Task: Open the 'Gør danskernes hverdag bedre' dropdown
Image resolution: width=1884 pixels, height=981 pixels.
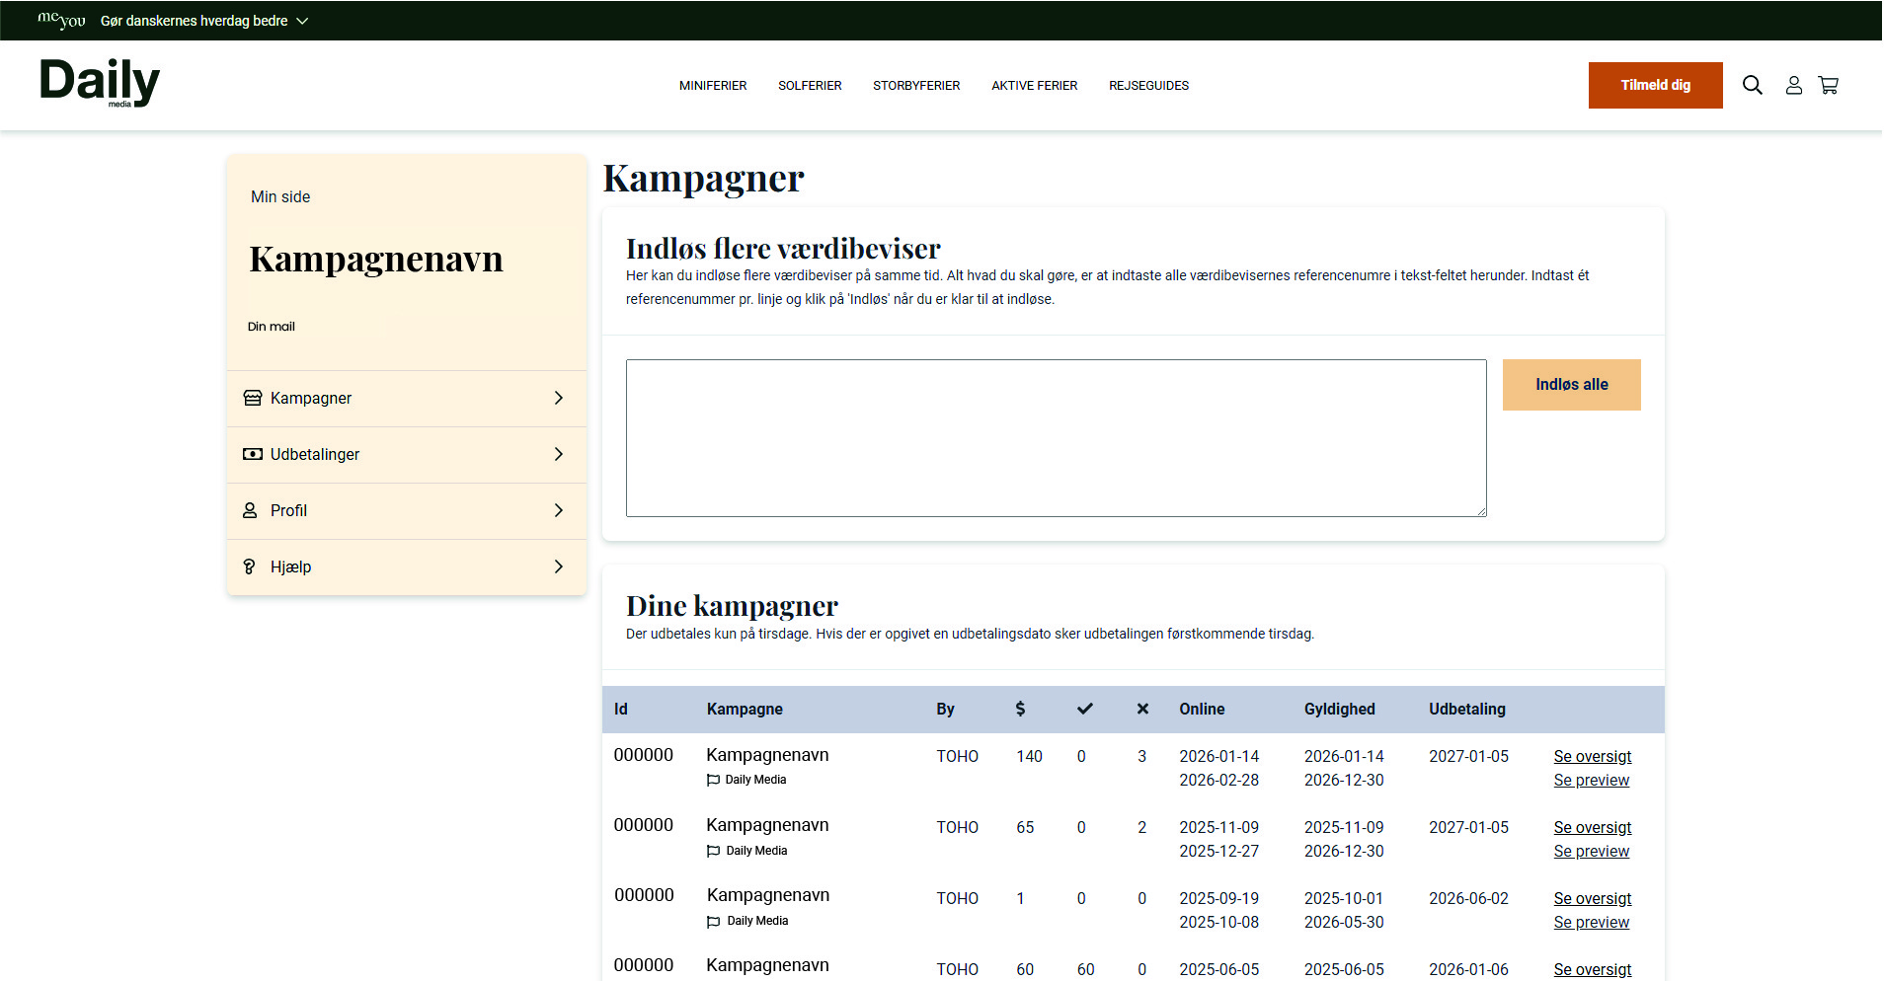Action: 204,21
